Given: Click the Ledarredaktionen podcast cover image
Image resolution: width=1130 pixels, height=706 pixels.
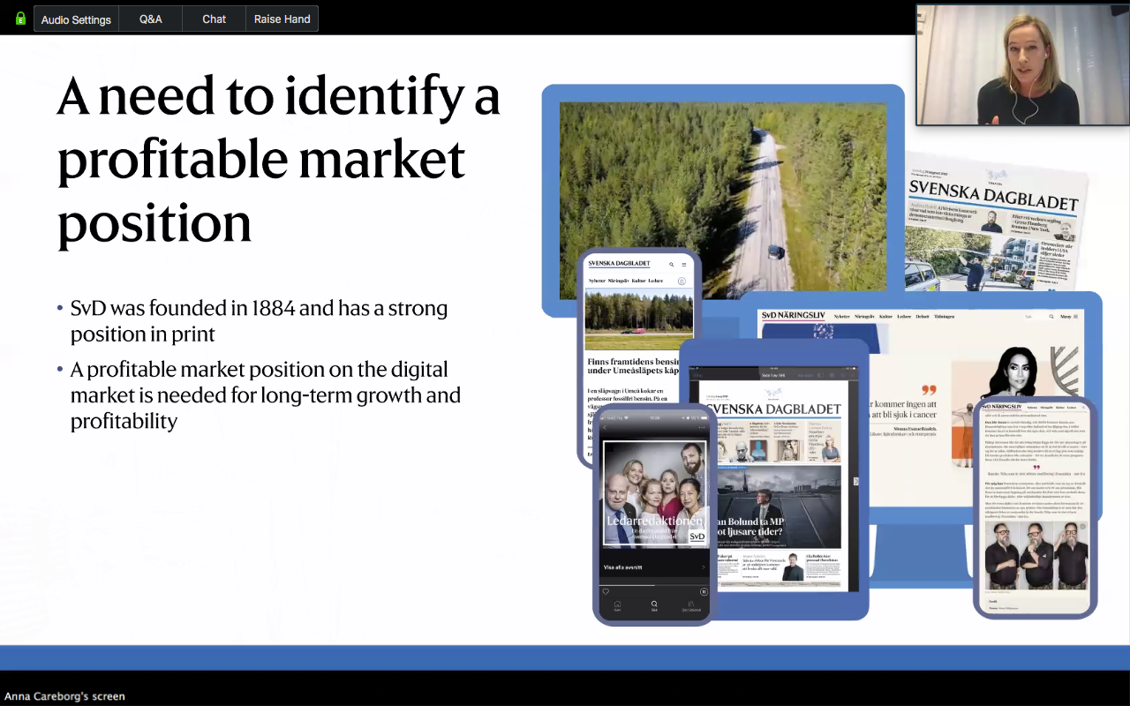Looking at the screenshot, I should pyautogui.click(x=654, y=494).
